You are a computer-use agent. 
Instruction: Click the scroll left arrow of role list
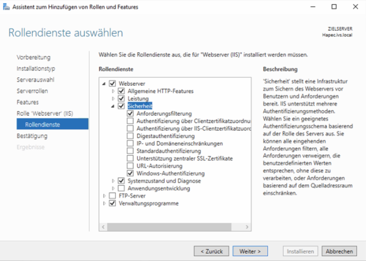(104, 227)
